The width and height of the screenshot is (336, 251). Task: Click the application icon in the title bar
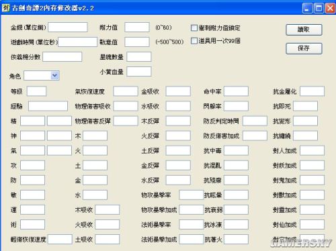[x=5, y=8]
